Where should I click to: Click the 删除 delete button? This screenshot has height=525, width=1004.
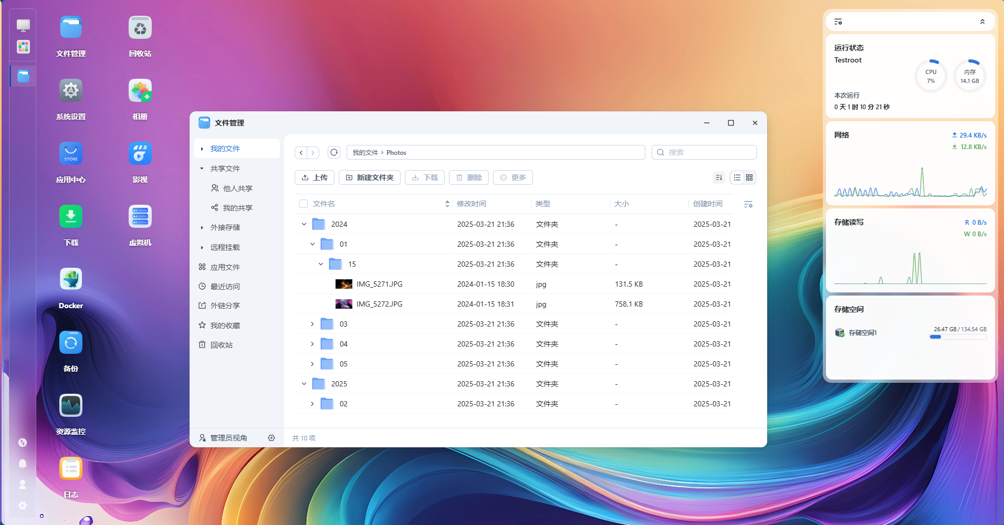tap(469, 177)
